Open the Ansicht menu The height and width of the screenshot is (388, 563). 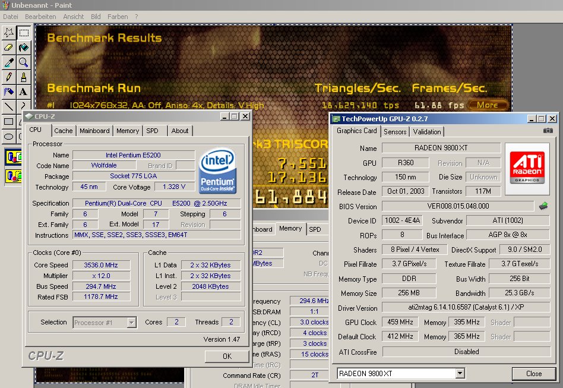(73, 17)
